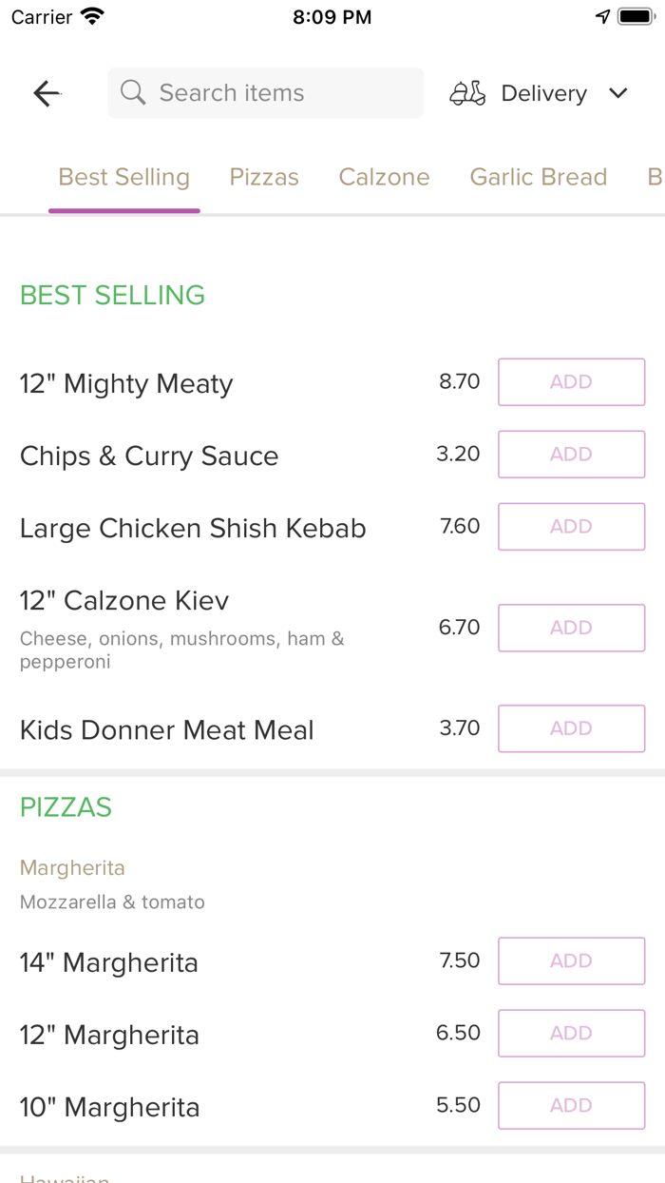Click the magnifying glass search icon
Viewport: 665px width, 1183px height.
pos(132,92)
